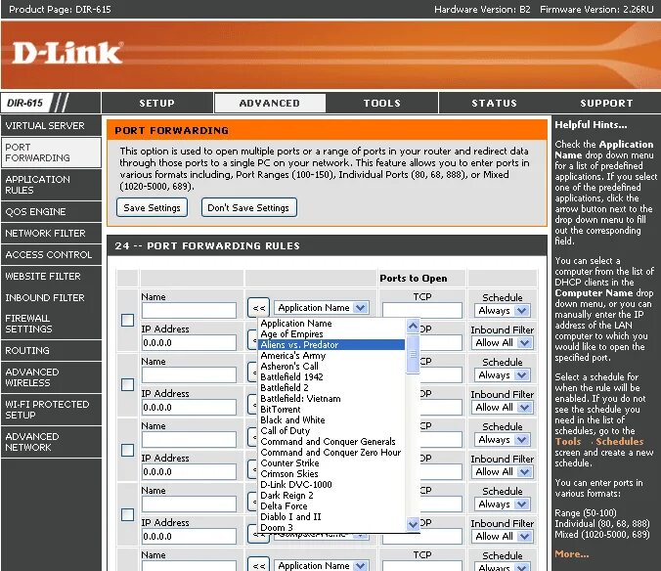Click the scroll down arrow in application list
Viewport: 661px width, 571px height.
(x=413, y=524)
